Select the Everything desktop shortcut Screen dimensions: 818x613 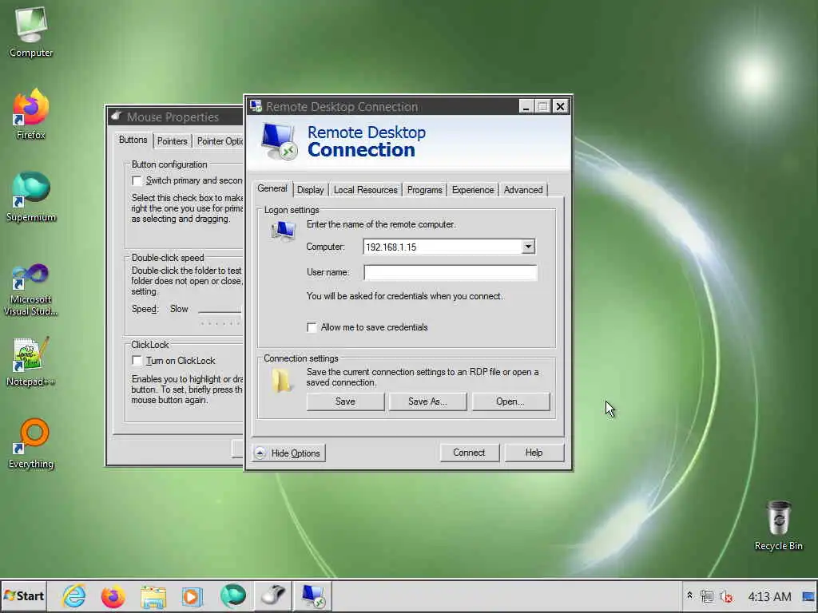click(x=31, y=444)
